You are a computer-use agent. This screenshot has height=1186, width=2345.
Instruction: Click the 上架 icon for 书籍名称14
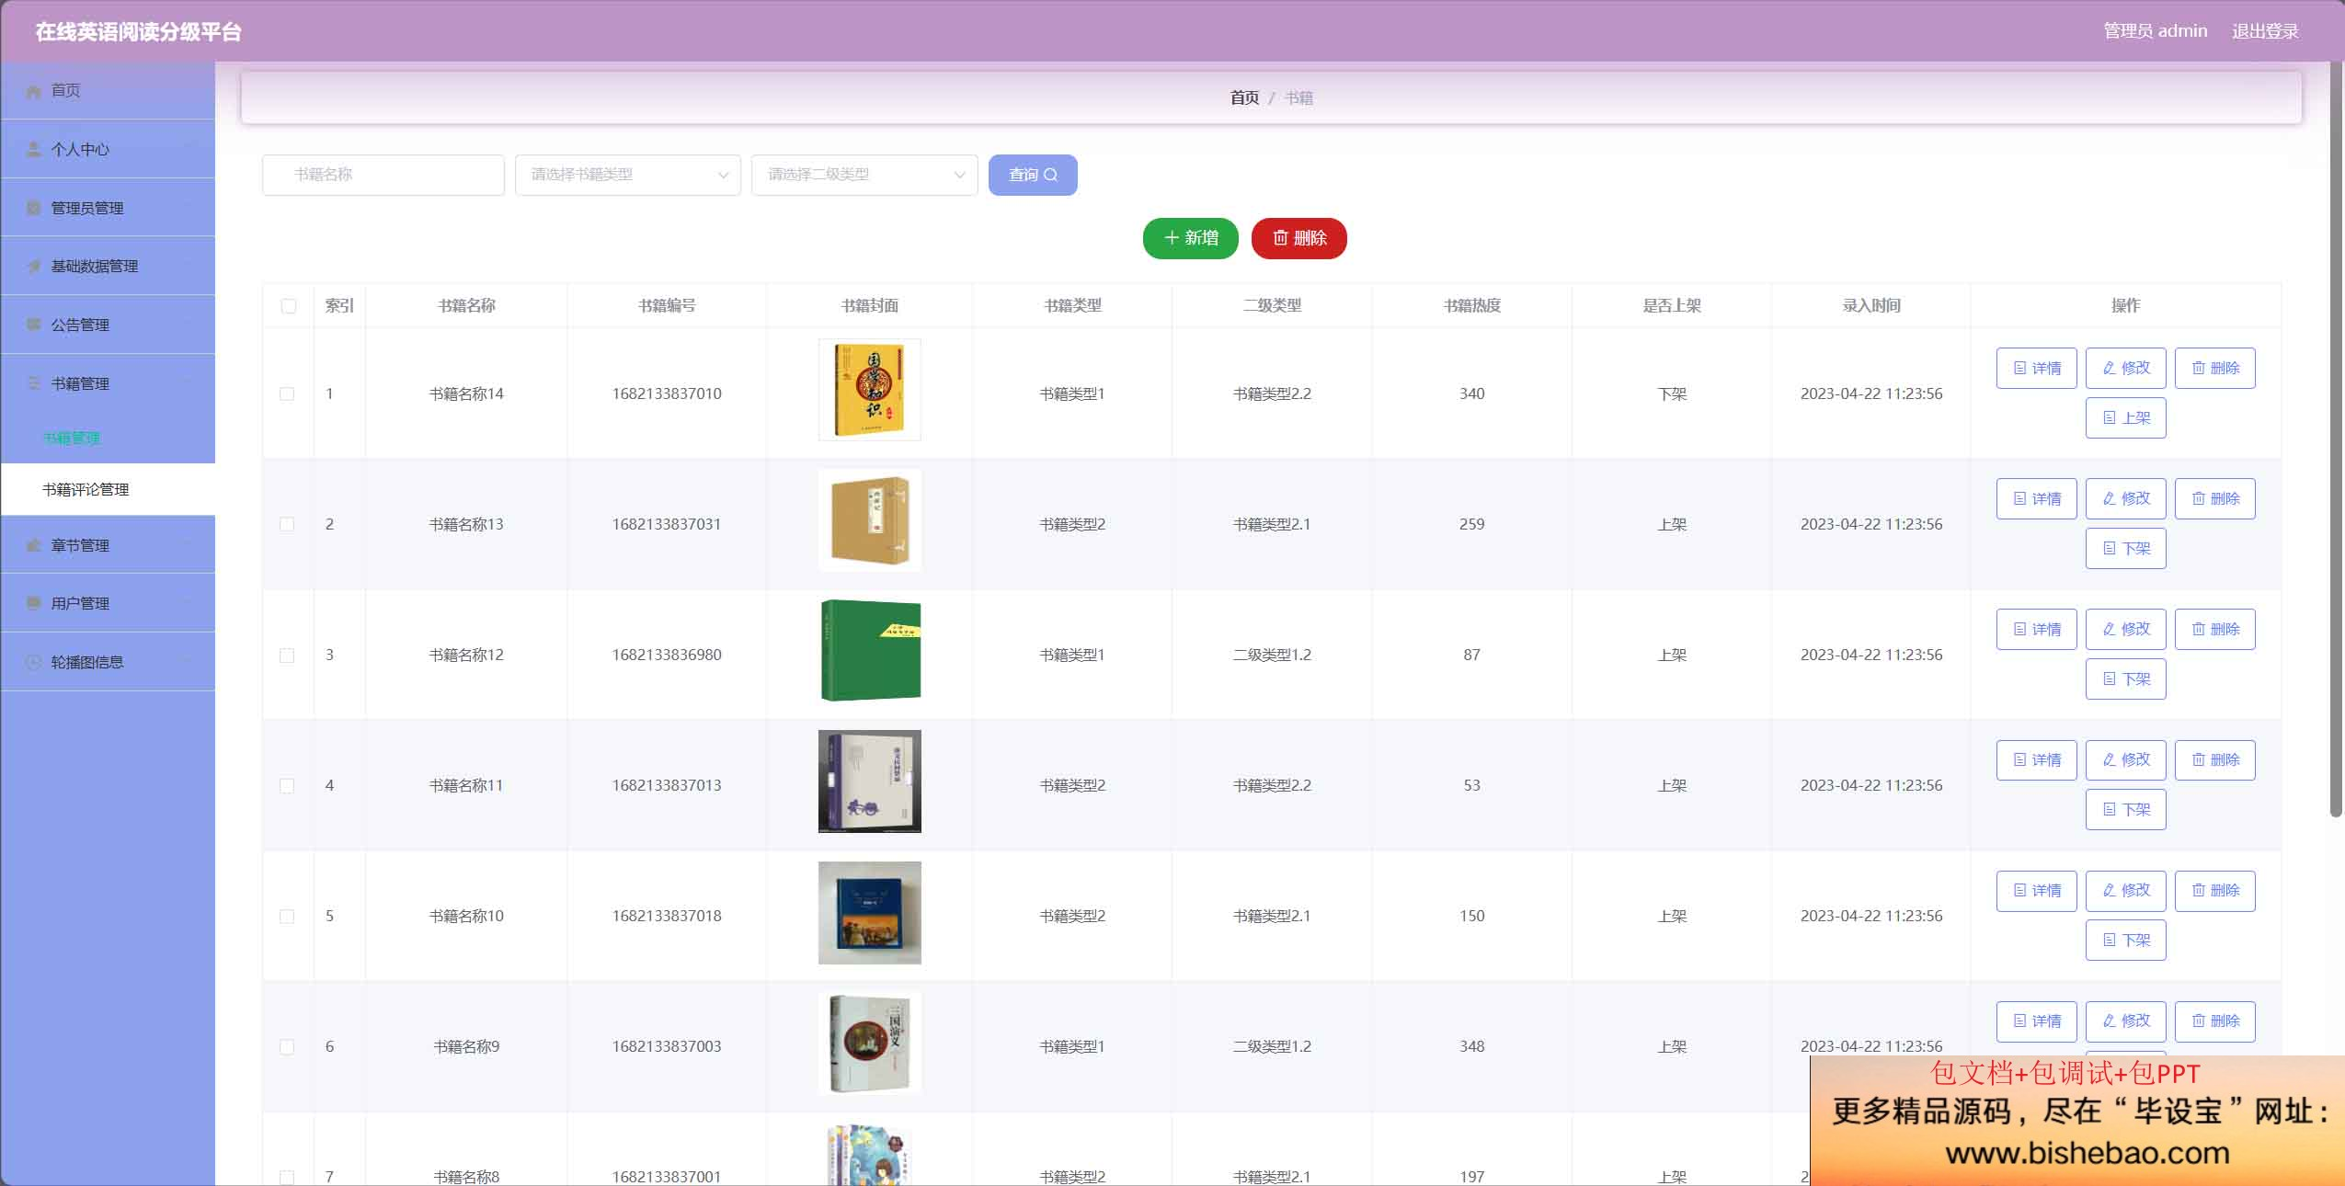click(x=2110, y=417)
